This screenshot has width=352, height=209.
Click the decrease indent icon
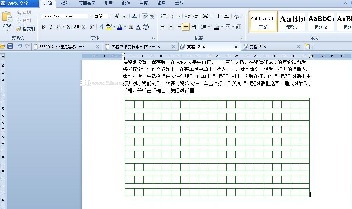pos(188,16)
